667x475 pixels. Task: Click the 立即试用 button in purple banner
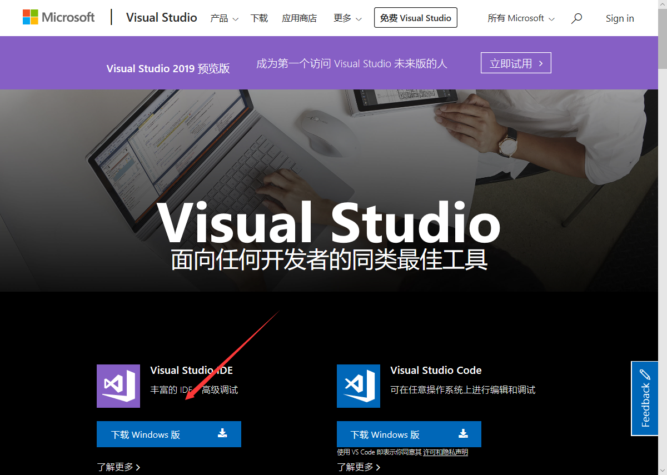click(x=516, y=63)
